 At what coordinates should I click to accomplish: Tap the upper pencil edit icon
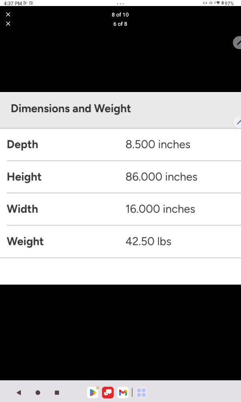(x=237, y=43)
